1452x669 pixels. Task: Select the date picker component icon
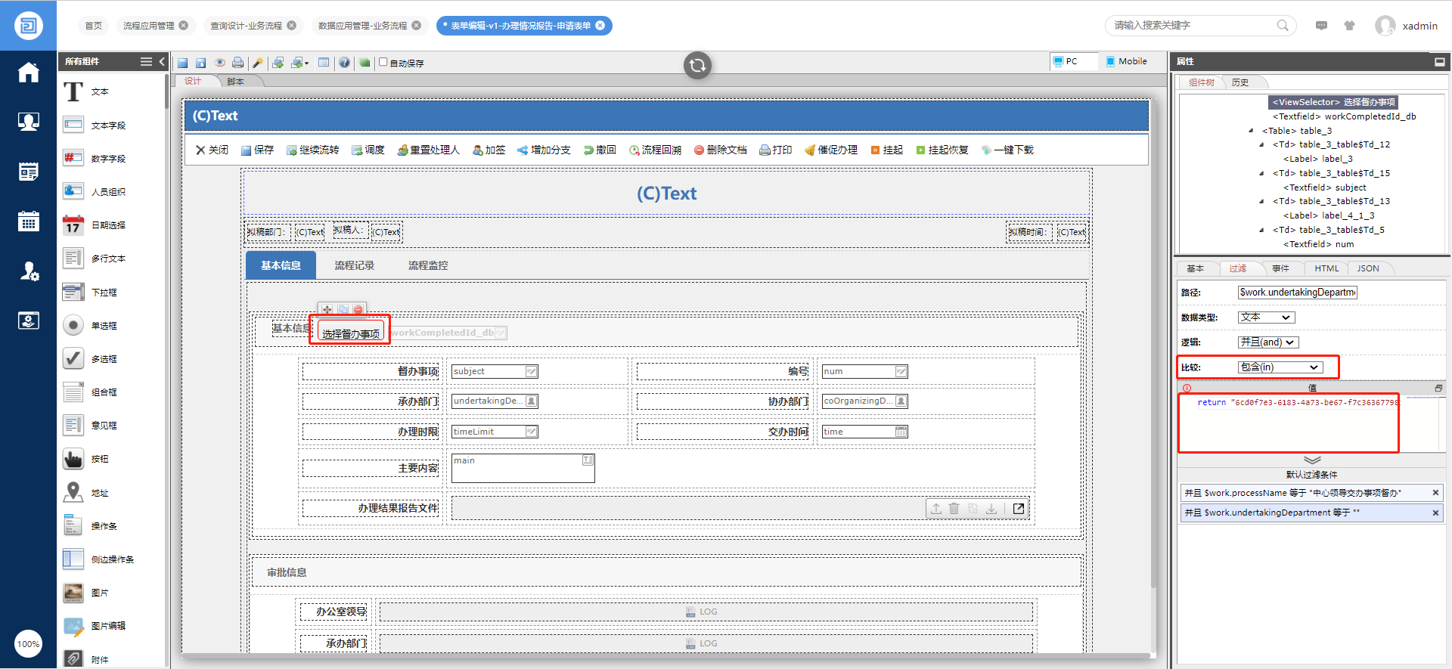[x=73, y=225]
